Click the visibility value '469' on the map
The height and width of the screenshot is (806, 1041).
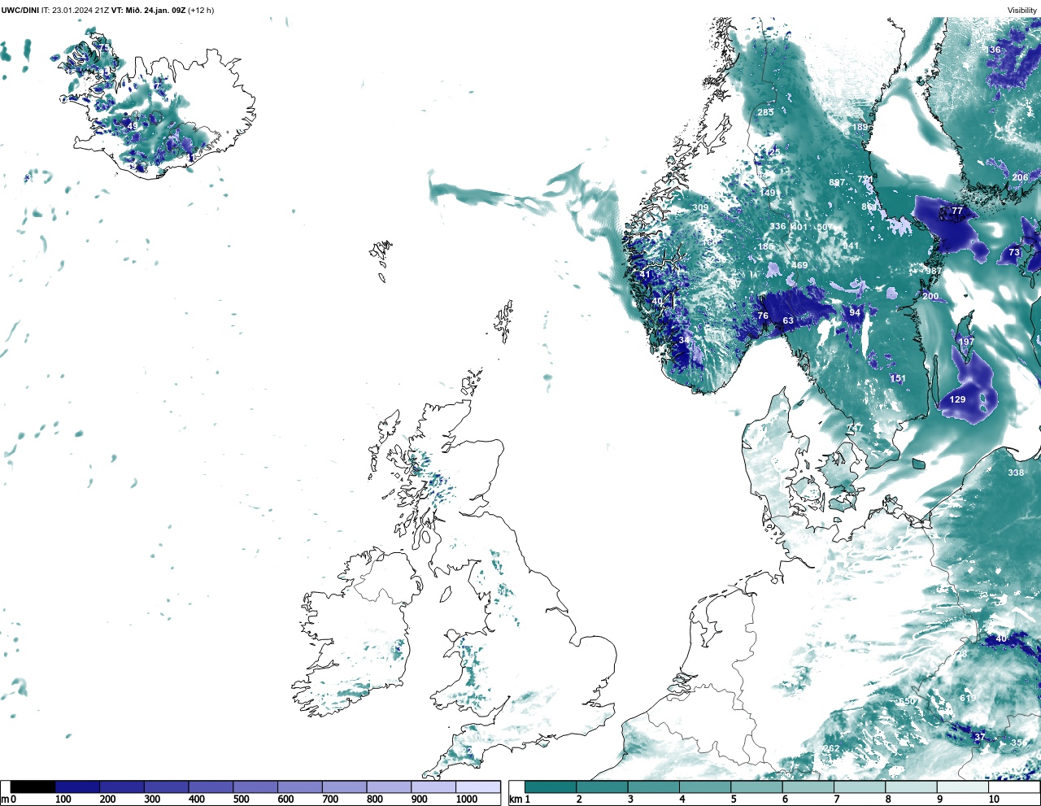(x=799, y=265)
